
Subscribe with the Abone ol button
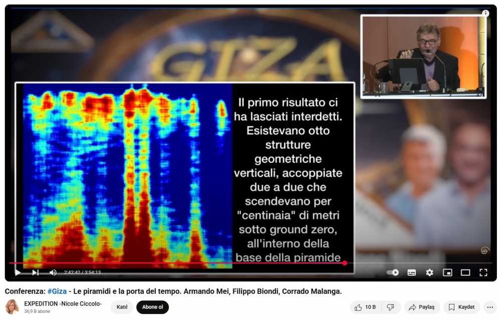pos(152,307)
